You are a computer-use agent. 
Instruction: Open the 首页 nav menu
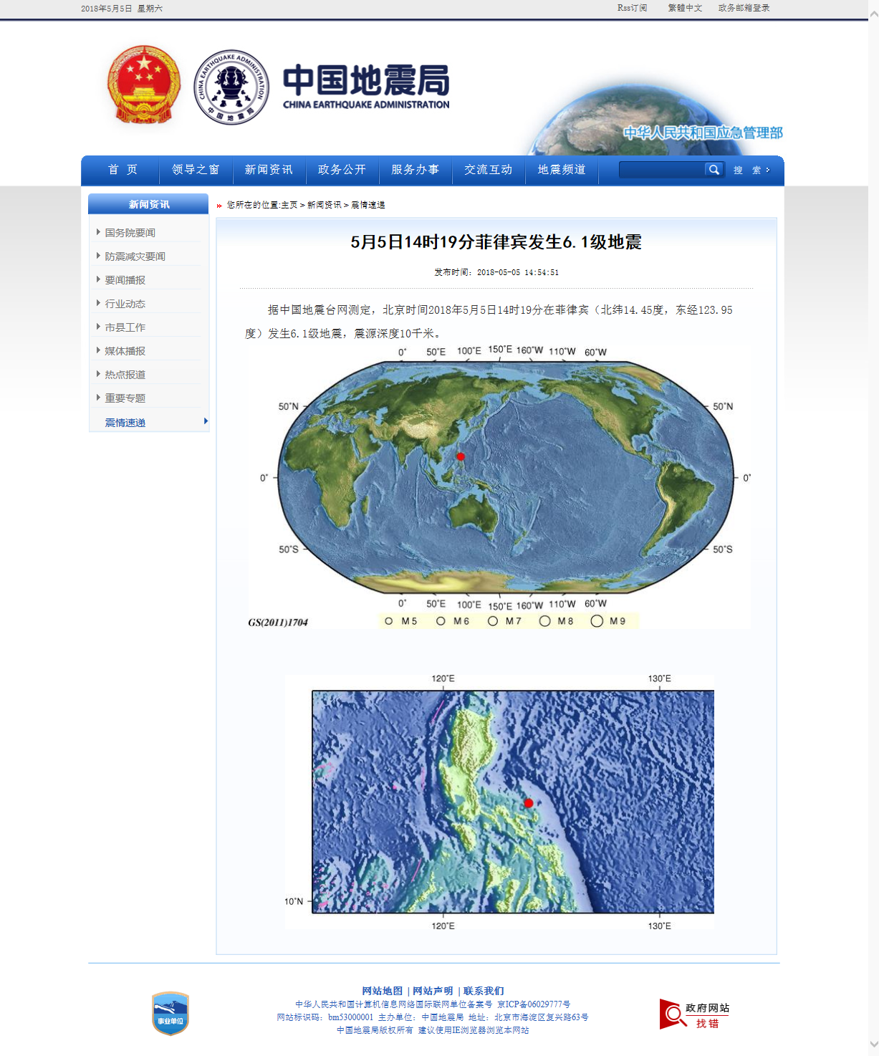pyautogui.click(x=123, y=170)
